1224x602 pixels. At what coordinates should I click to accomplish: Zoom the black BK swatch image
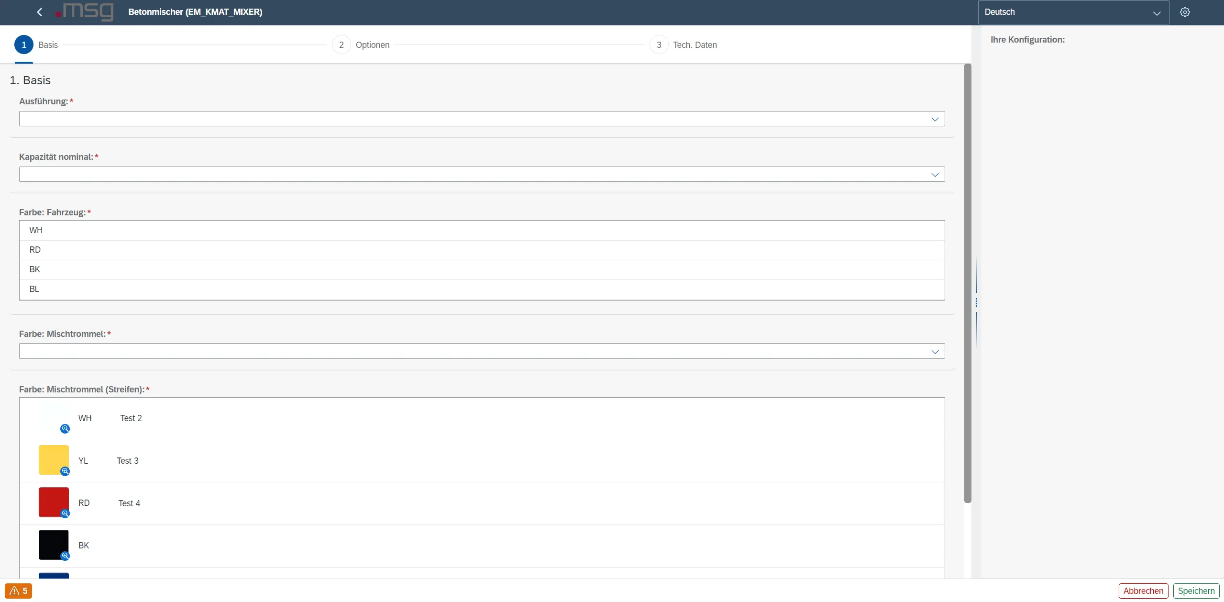[65, 556]
